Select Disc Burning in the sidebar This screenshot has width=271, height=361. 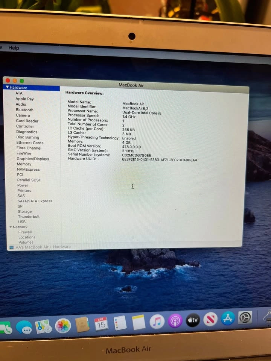click(x=27, y=137)
